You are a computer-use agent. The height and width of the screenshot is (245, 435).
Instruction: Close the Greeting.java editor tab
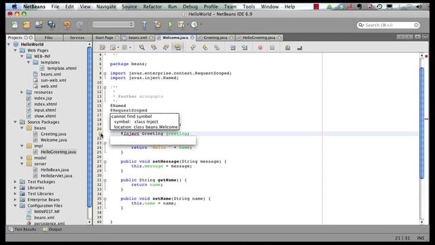click(231, 37)
